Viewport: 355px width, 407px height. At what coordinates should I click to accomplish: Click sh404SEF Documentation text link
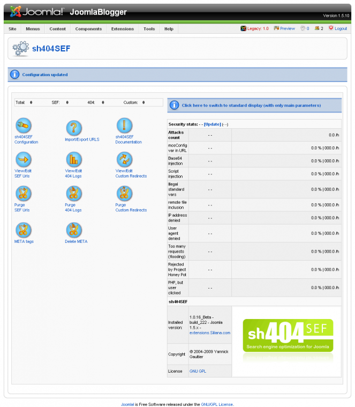coord(129,139)
